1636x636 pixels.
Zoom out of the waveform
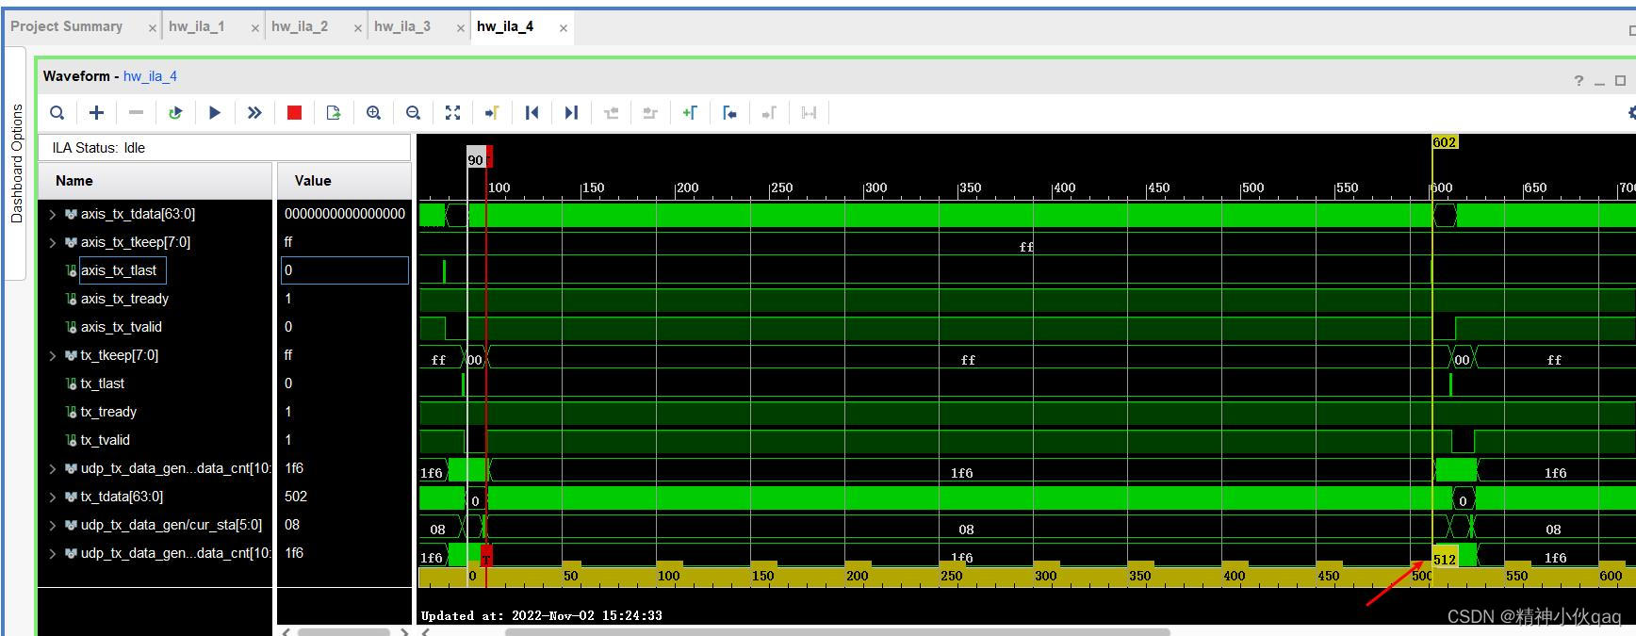click(413, 113)
